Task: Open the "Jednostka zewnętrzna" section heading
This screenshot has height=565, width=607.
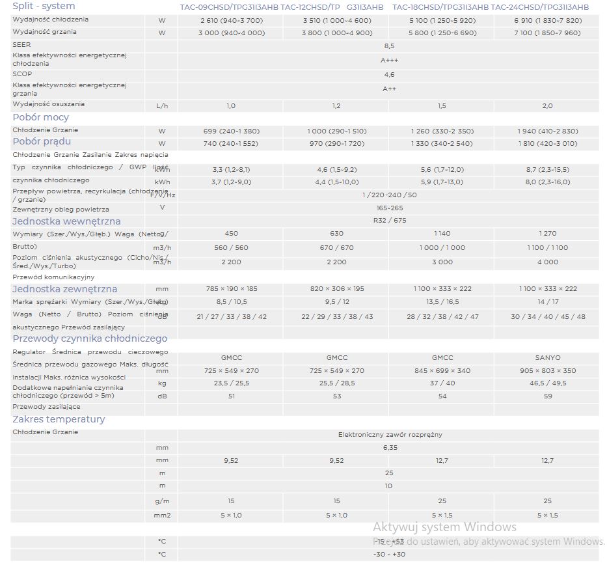Action: click(65, 289)
